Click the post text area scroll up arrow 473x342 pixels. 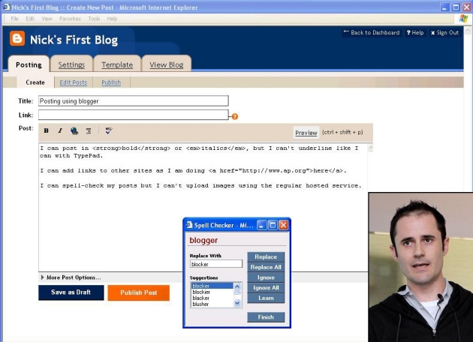coord(370,148)
